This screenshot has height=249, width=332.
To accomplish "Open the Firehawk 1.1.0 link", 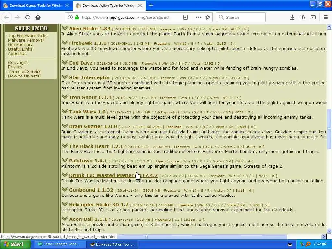I will (x=88, y=43).
